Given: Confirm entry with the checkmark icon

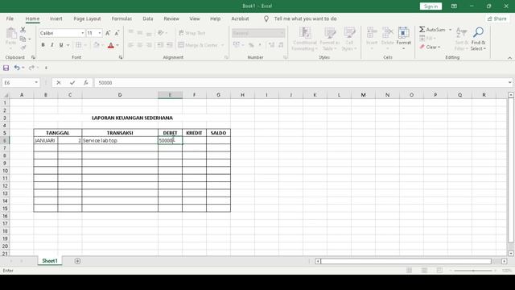Looking at the screenshot, I should point(72,82).
